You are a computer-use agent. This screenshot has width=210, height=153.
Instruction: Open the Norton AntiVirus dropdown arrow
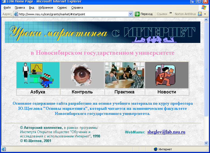tap(205, 14)
